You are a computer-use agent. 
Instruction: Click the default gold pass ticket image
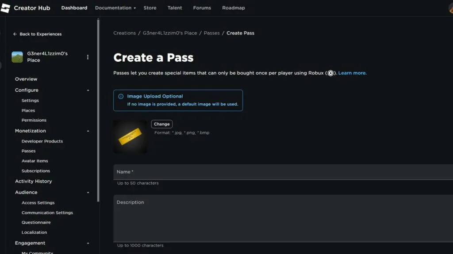click(130, 137)
